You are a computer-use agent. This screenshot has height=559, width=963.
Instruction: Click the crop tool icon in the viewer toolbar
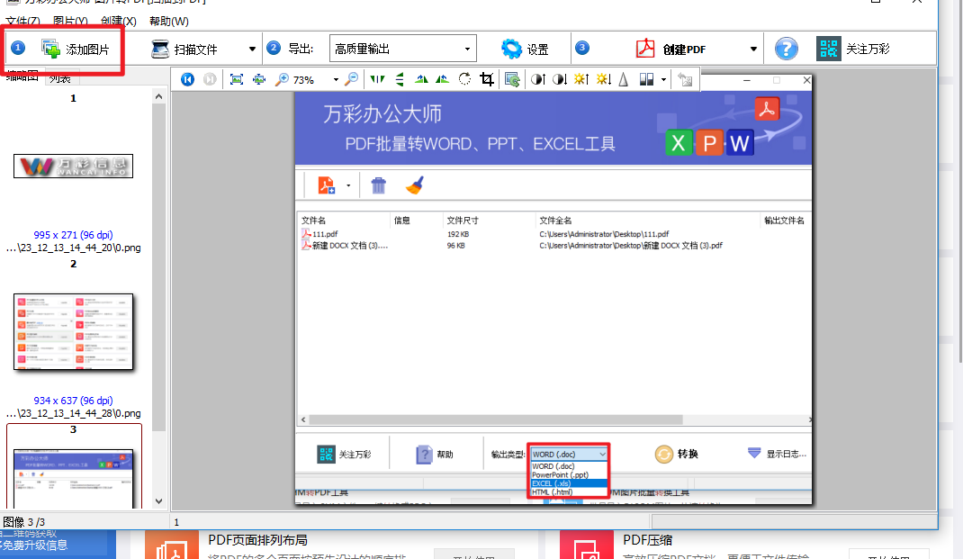click(x=486, y=79)
